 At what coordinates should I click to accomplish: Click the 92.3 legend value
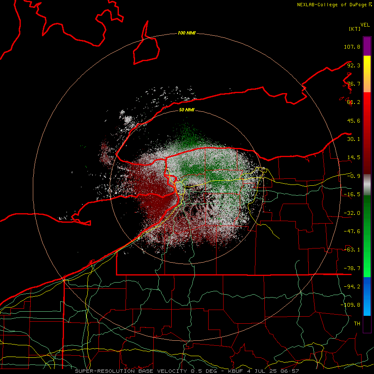click(354, 65)
